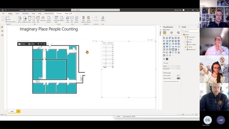Switch to Report view in left sidebar

pos(2,27)
